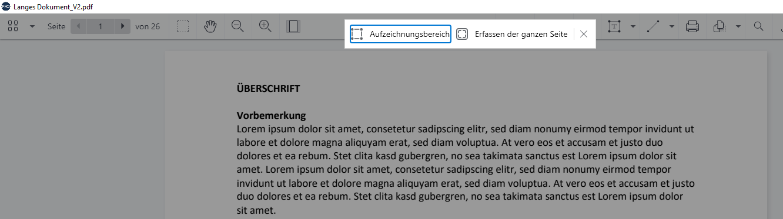Choose Erfassen der ganzen Seite
The height and width of the screenshot is (219, 783).
click(x=512, y=34)
